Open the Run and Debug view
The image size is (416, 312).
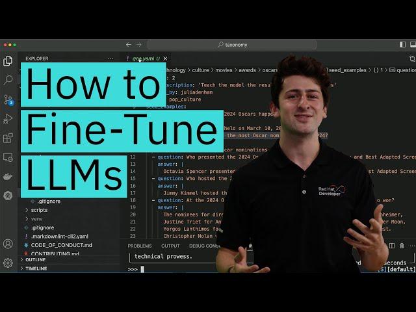point(8,118)
